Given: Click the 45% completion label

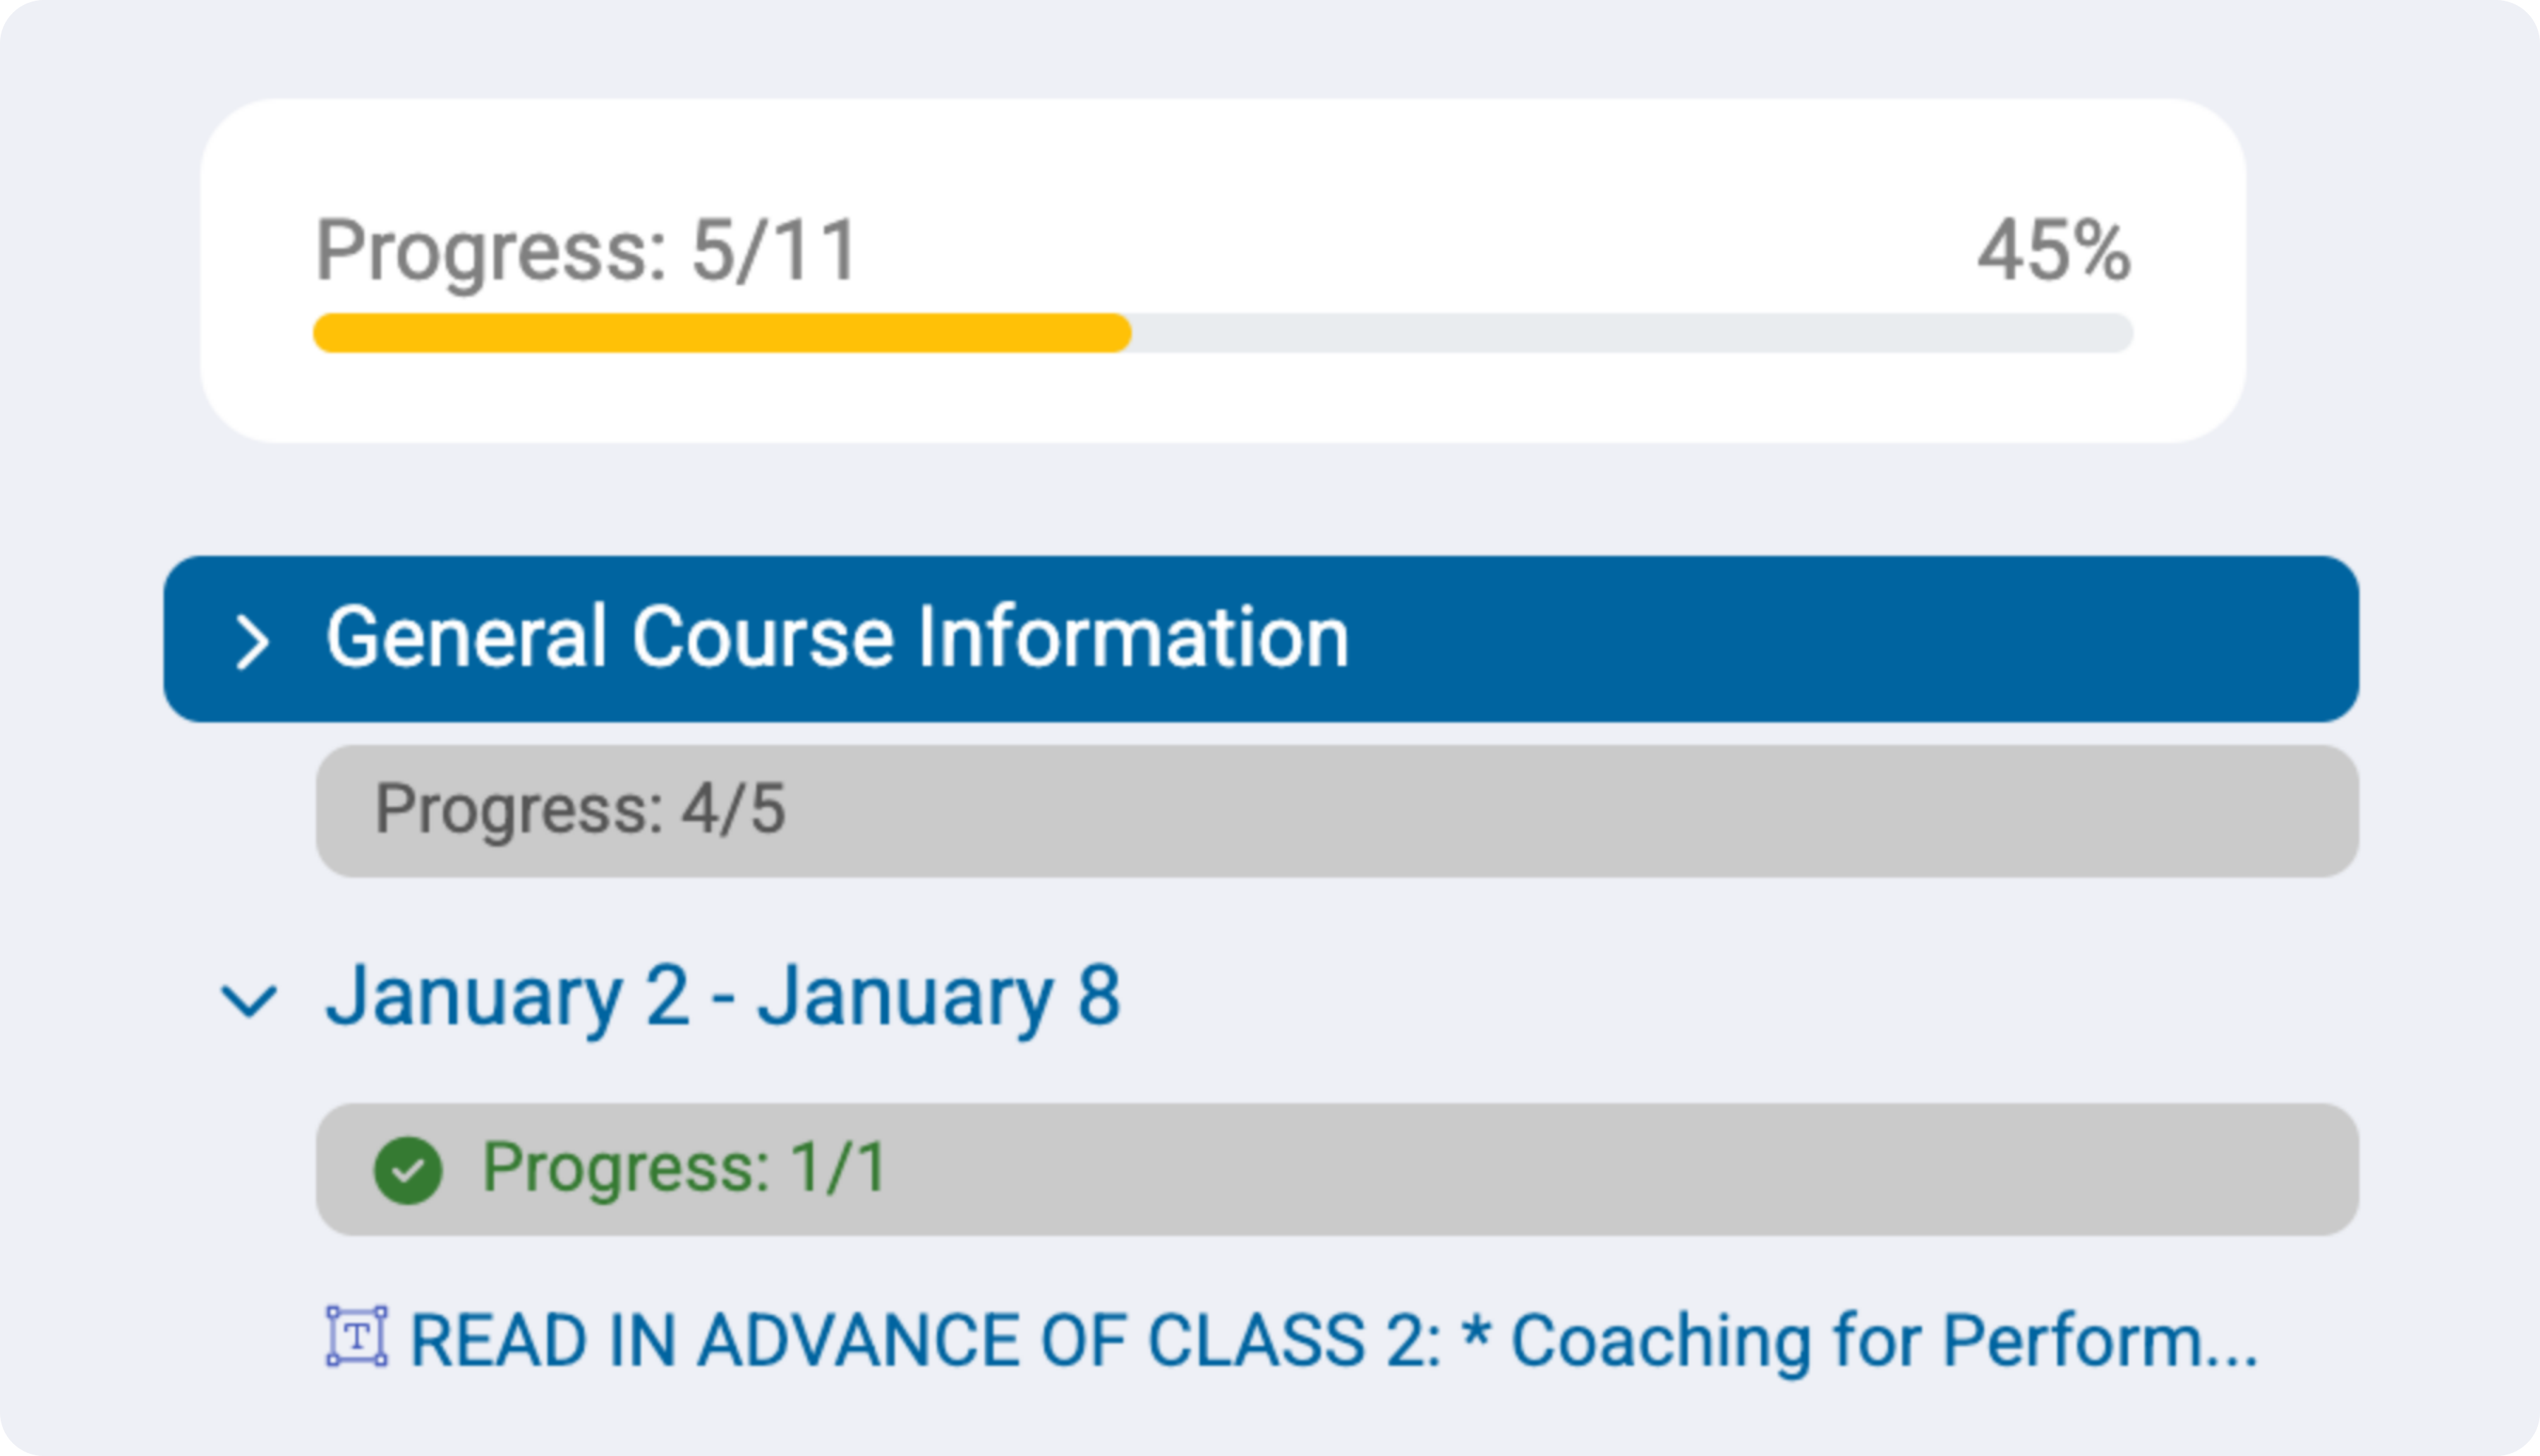Looking at the screenshot, I should [x=2053, y=251].
